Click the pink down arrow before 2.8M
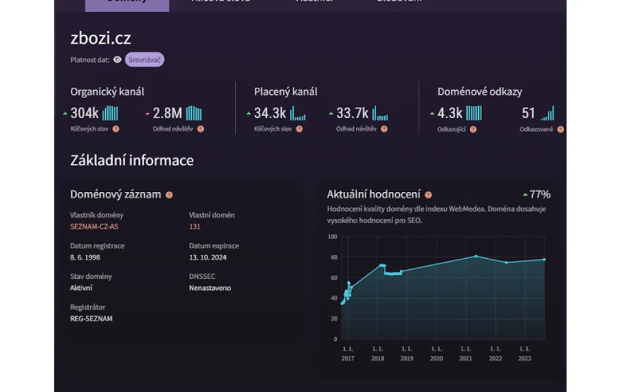This screenshot has width=627, height=392. 147,114
